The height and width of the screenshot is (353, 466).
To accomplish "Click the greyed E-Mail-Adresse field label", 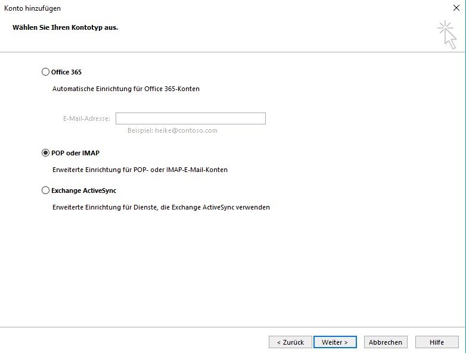I will tap(86, 118).
